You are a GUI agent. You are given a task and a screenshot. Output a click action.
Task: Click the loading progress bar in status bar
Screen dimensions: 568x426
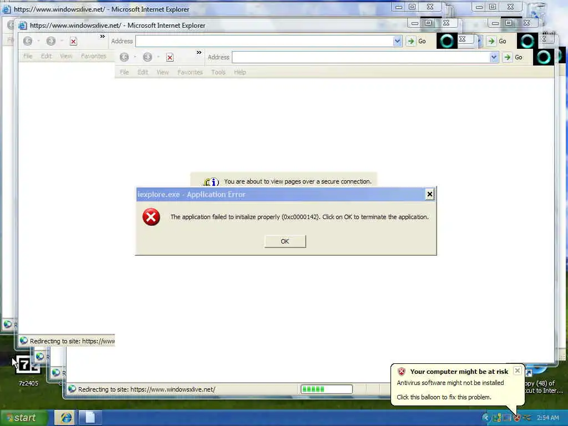point(326,389)
